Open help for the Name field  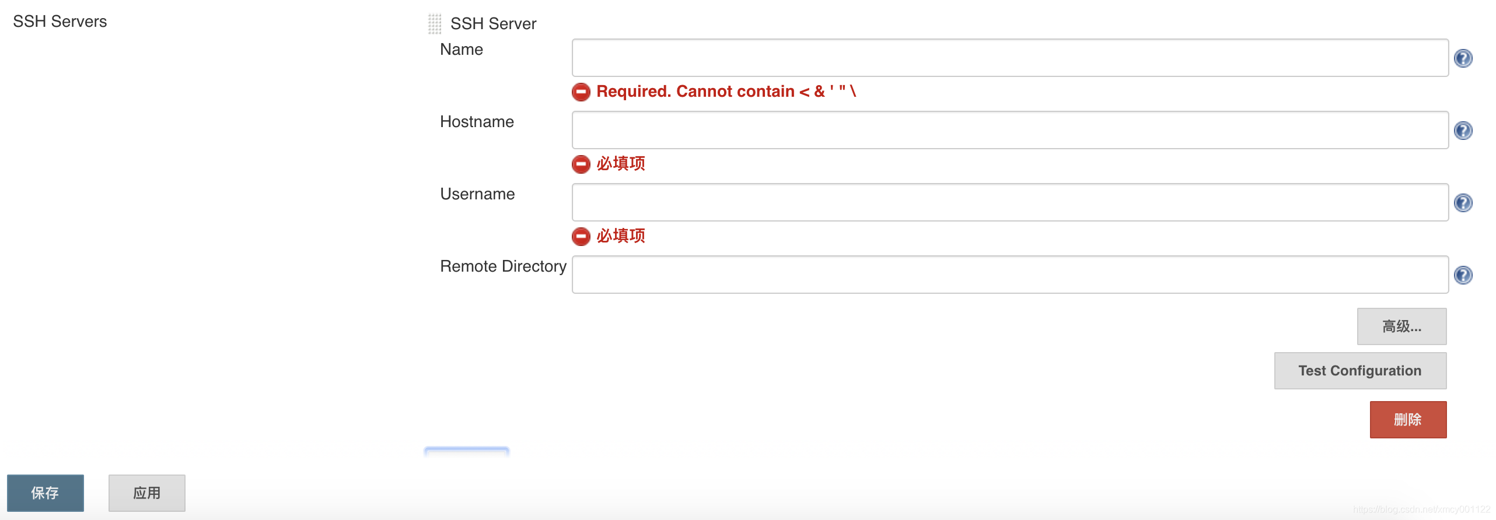pyautogui.click(x=1463, y=58)
